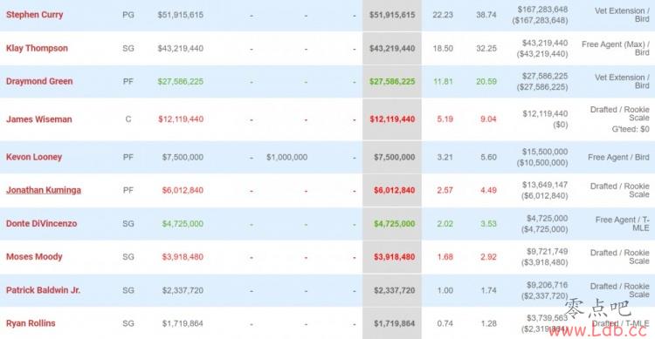Open Moses Moody player page
The height and width of the screenshot is (339, 655).
(x=34, y=257)
